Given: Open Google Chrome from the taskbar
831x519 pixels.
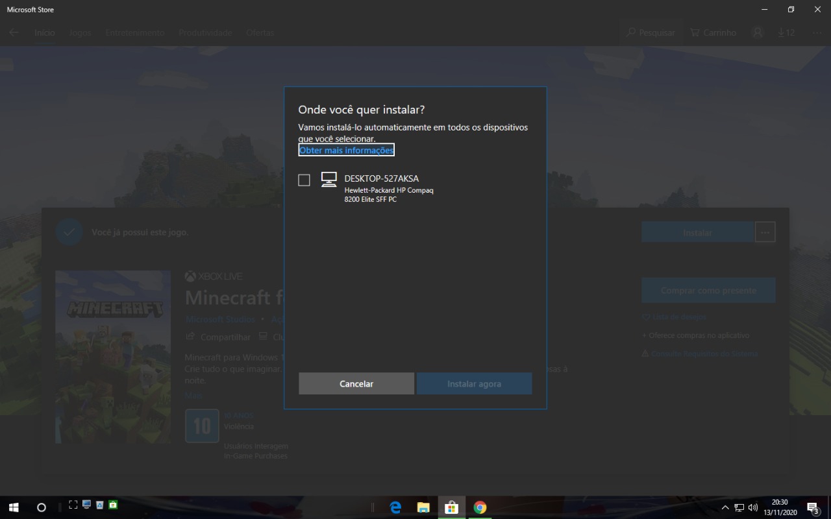Looking at the screenshot, I should tap(480, 507).
